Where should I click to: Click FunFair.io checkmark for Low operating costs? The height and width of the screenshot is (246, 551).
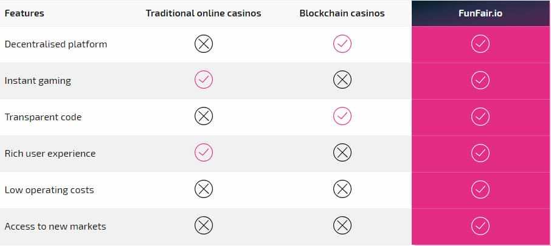[x=480, y=190]
